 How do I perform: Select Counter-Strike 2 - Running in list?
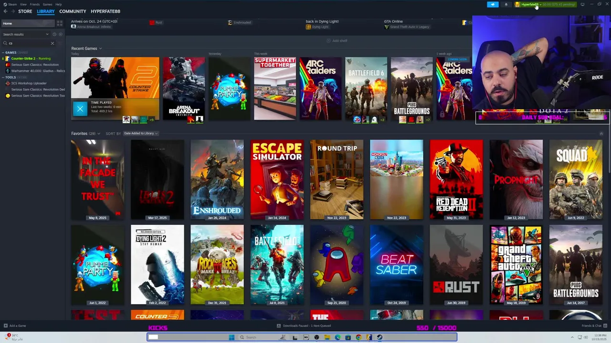coord(31,59)
